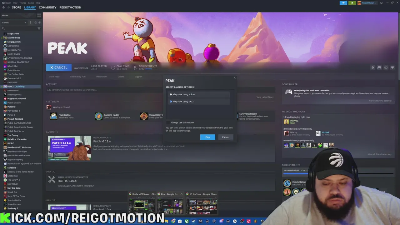Viewport: 400px width, 225px height.
Task: Click the Steam taskbar icon
Action: pyautogui.click(x=193, y=221)
